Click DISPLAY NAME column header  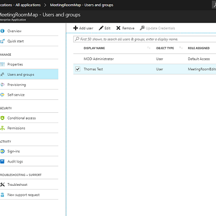click(94, 48)
